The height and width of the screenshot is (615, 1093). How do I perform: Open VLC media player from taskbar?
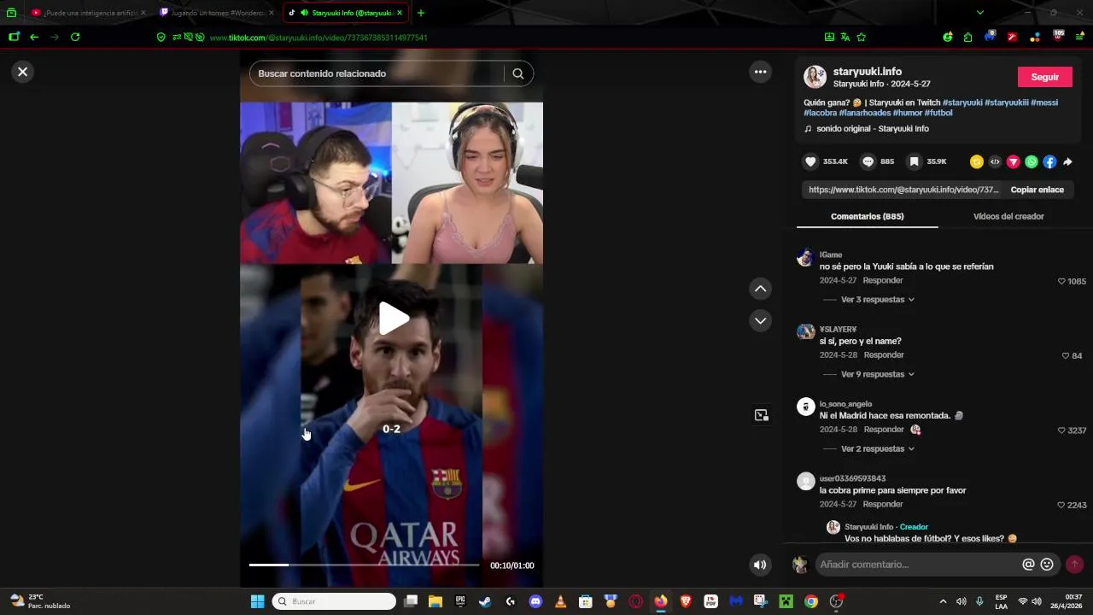[560, 601]
